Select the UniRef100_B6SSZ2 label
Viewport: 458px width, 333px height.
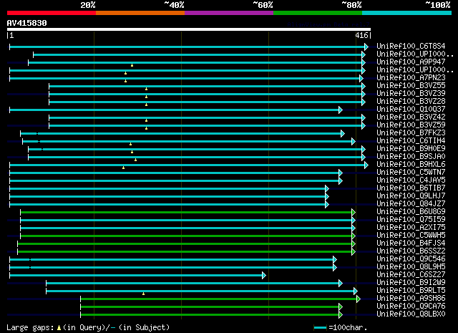tap(411, 251)
